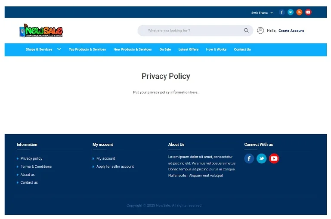Open the YouTube icon in the top bar
The image size is (331, 219).
click(x=308, y=12)
